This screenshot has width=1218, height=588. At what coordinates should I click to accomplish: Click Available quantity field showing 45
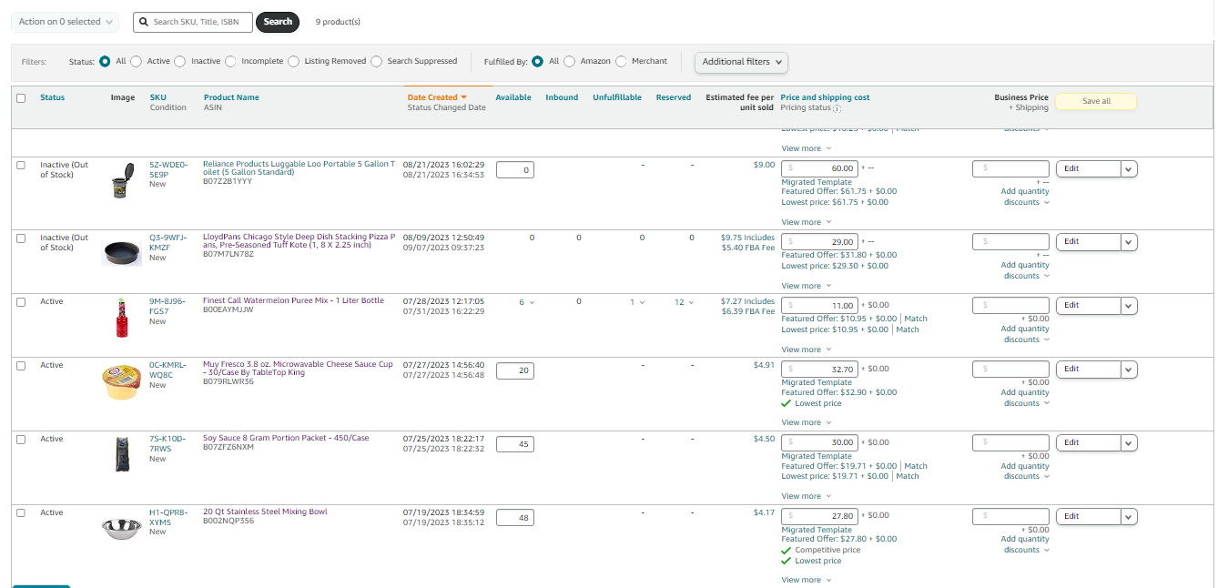tap(514, 444)
